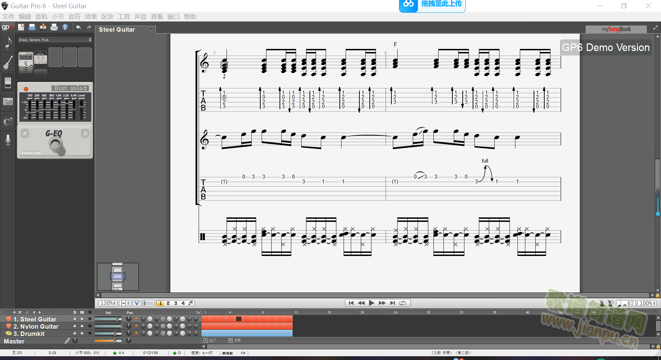
Task: Open the Dist solo EQ preset dropdown
Action: click(x=70, y=88)
